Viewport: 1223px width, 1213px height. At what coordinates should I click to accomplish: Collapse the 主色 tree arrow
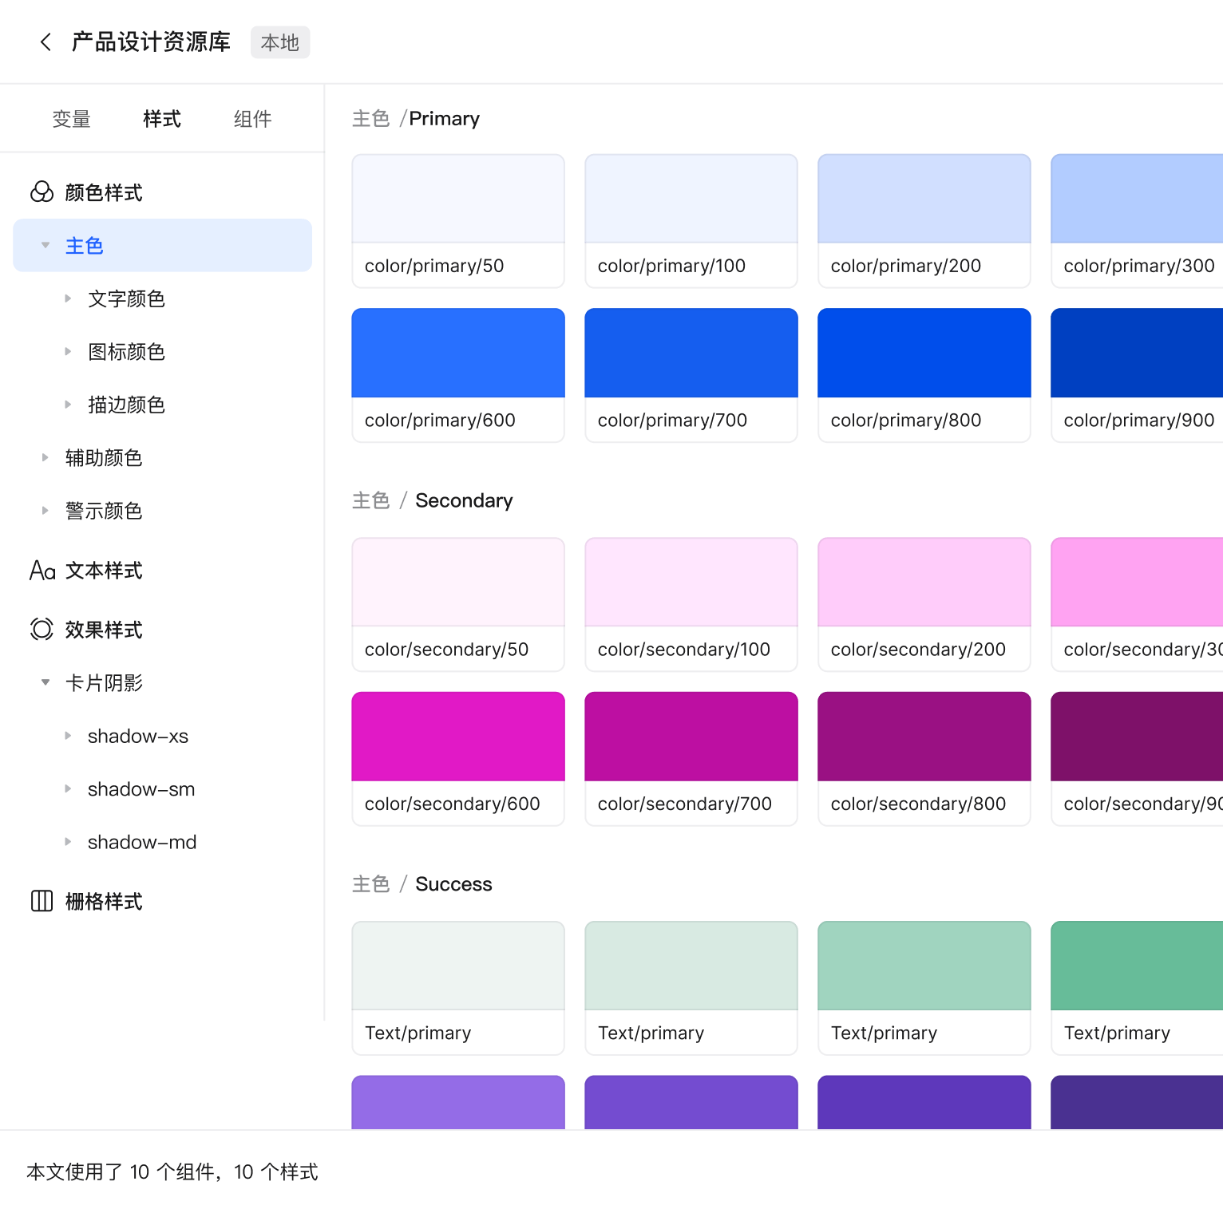(x=46, y=245)
